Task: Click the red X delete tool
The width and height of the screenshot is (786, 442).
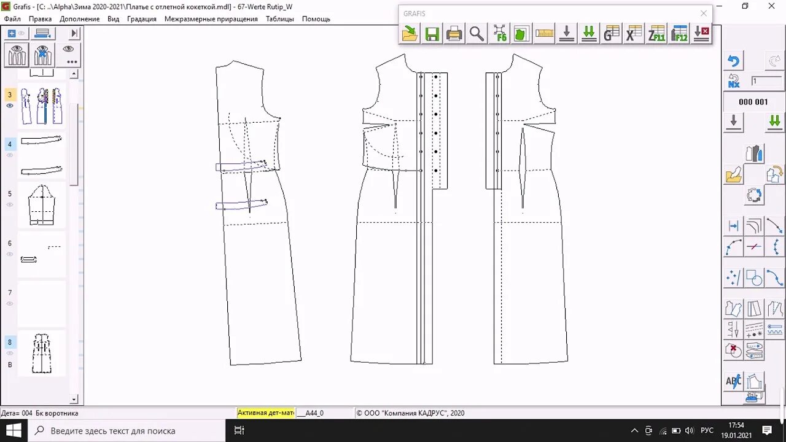Action: click(x=734, y=351)
